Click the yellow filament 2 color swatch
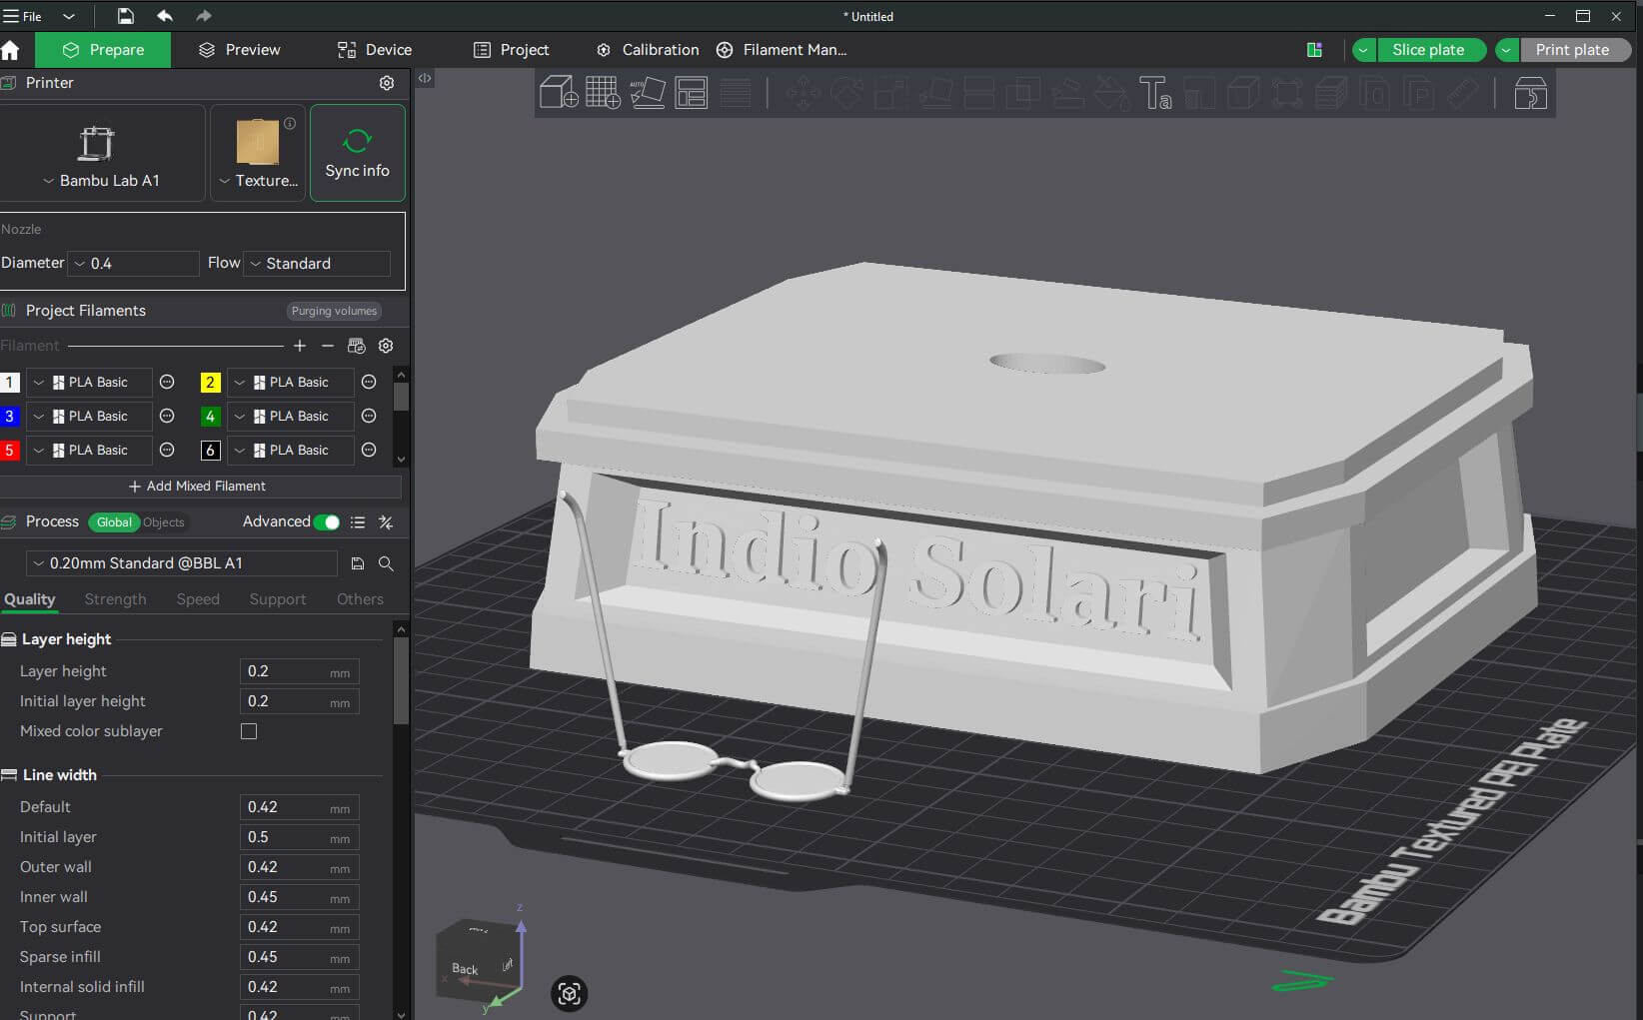Viewport: 1643px width, 1020px height. [210, 383]
